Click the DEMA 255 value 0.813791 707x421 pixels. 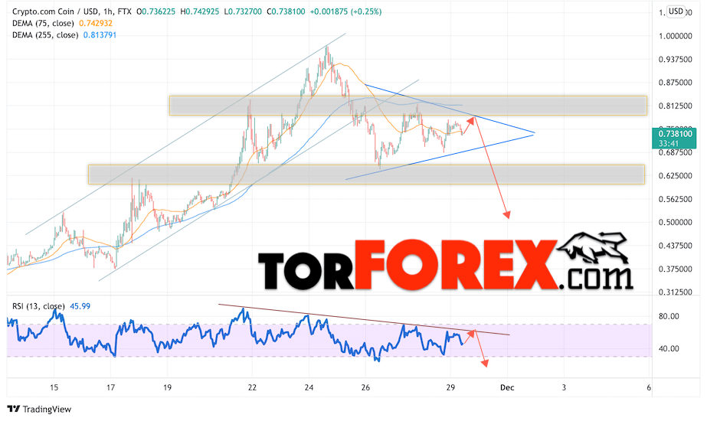pyautogui.click(x=100, y=35)
